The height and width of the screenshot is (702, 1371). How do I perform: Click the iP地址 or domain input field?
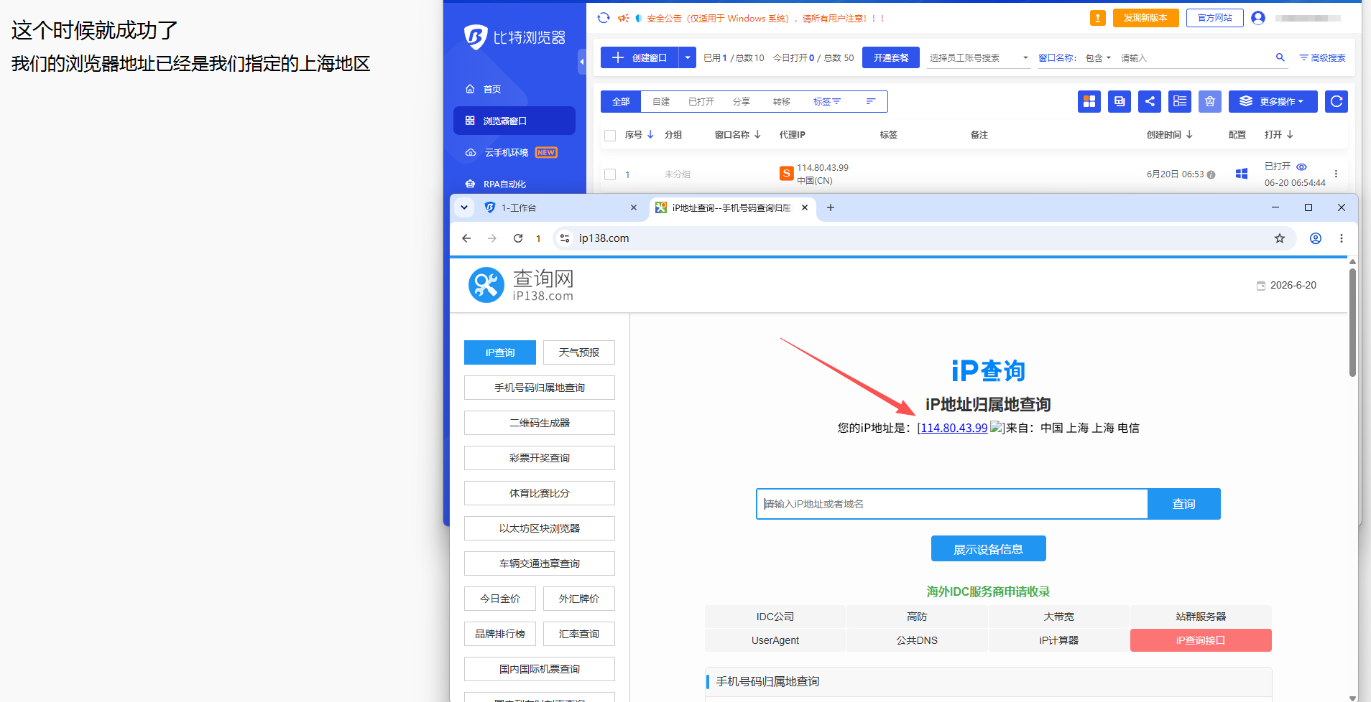(x=952, y=504)
